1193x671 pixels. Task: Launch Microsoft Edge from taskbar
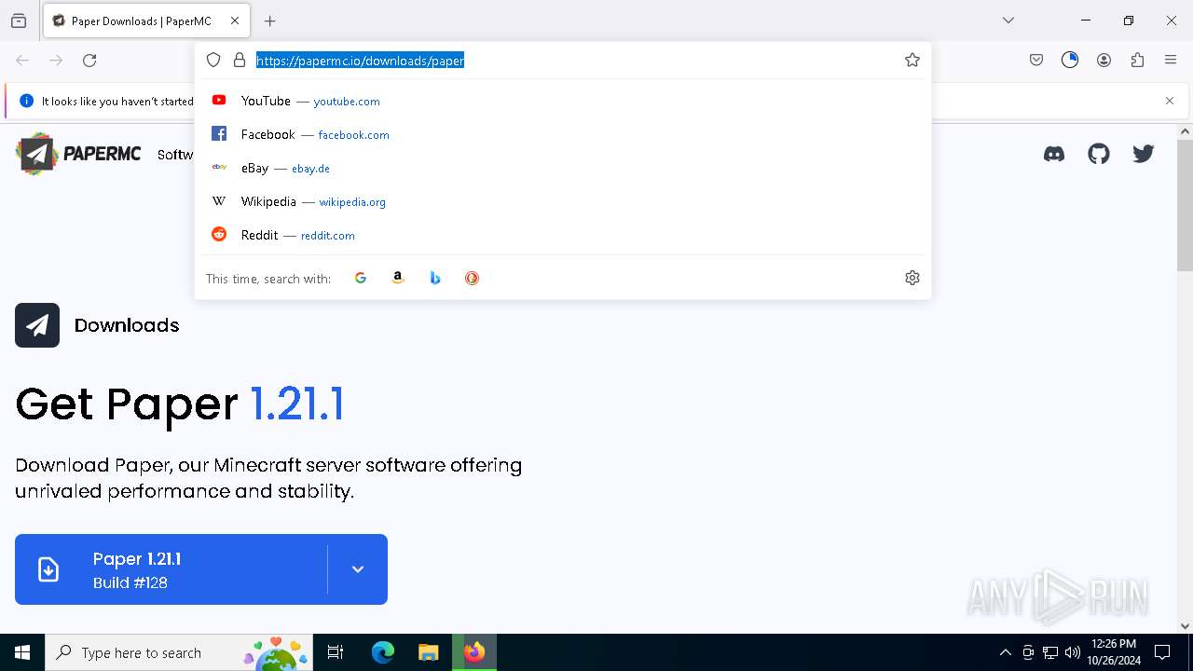383,652
